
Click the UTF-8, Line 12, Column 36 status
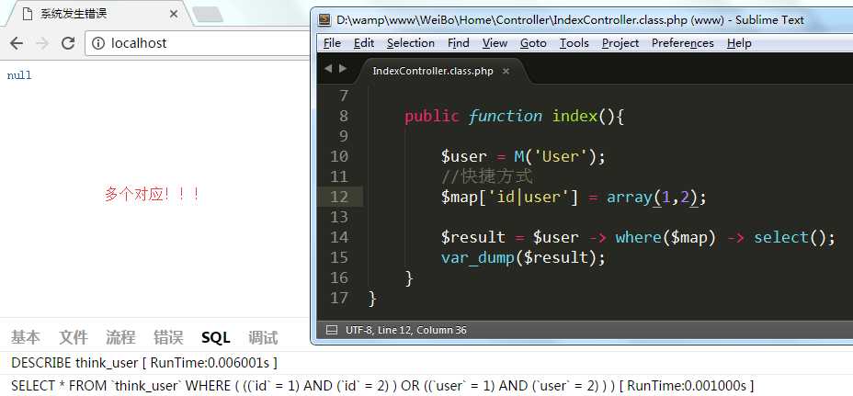click(x=406, y=330)
